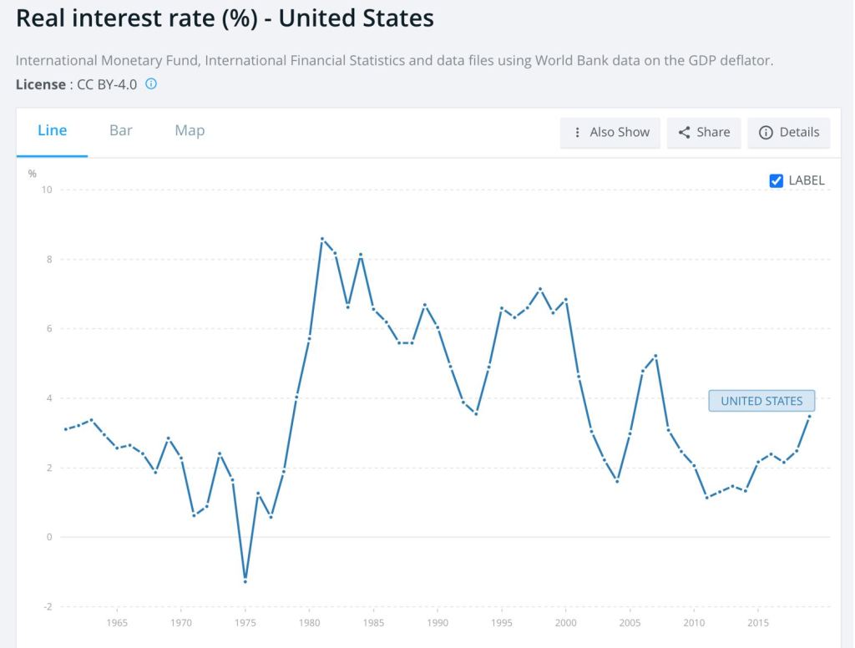Click the 1993 trough data point
The height and width of the screenshot is (648, 855).
point(476,413)
